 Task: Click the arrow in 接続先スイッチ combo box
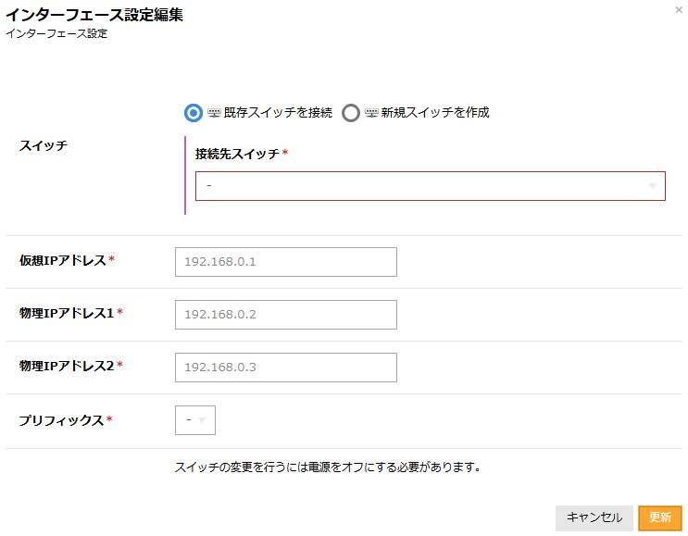click(x=653, y=186)
